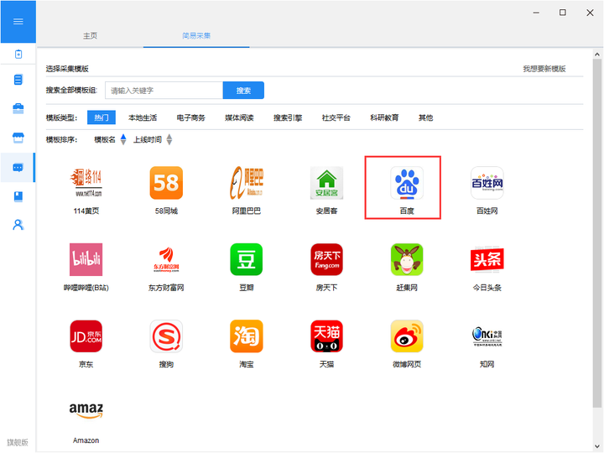Focus the template keyword search field

coord(164,90)
